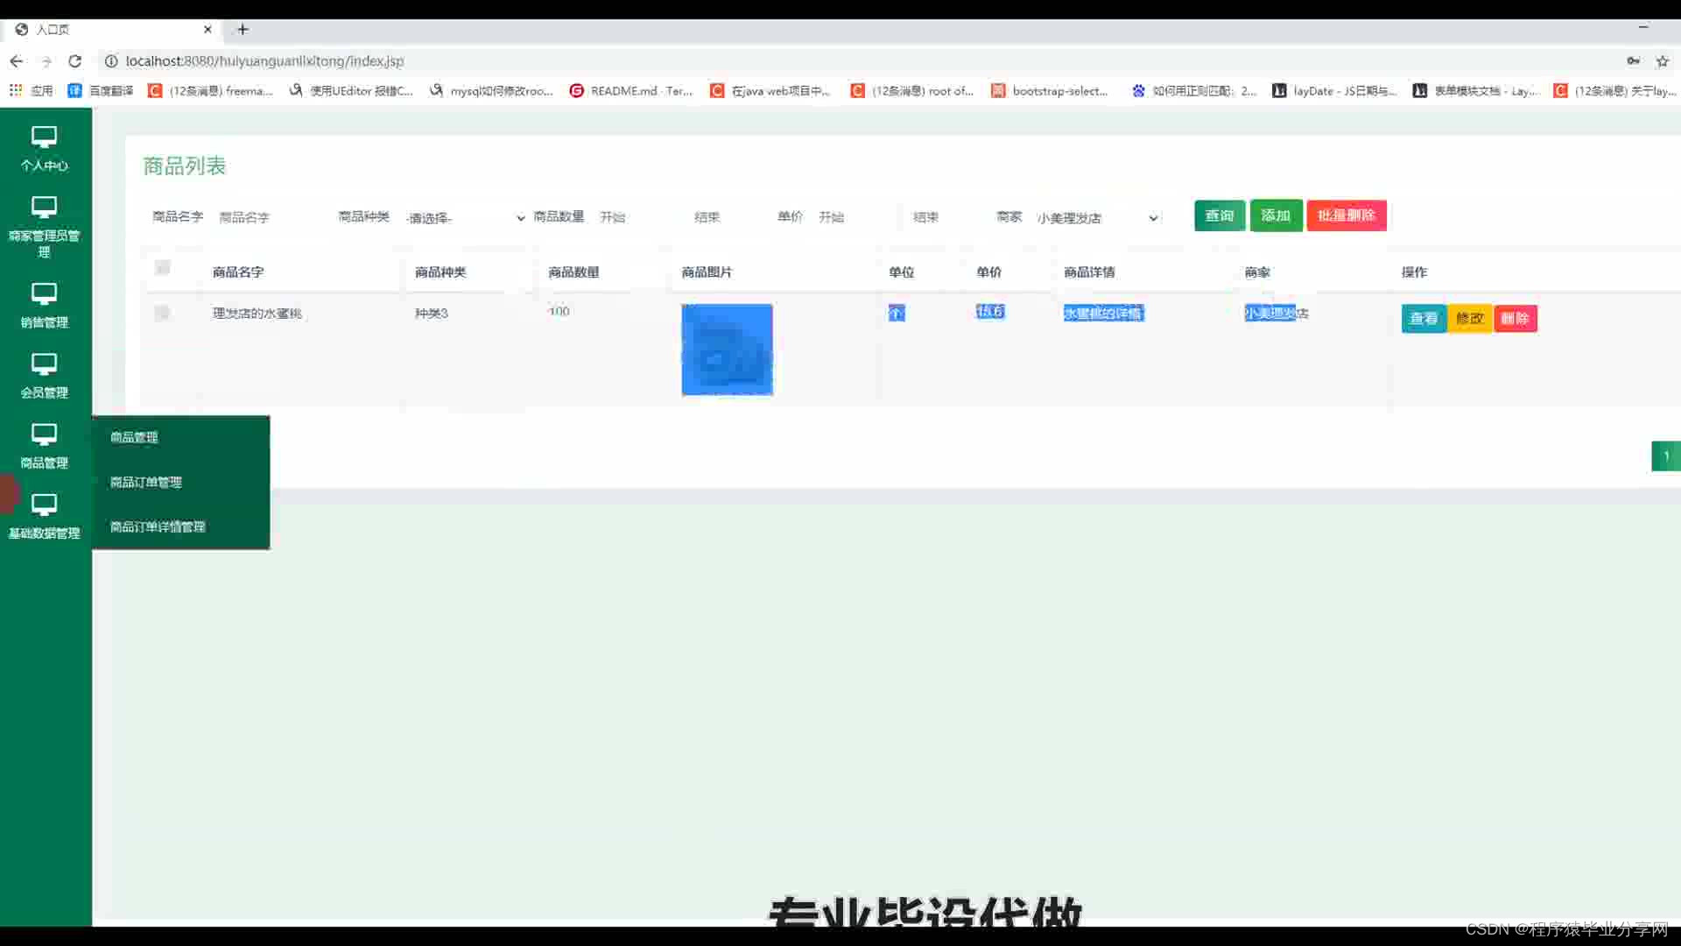1681x946 pixels.
Task: Select 商品订单管理 submenu item
Action: click(146, 482)
